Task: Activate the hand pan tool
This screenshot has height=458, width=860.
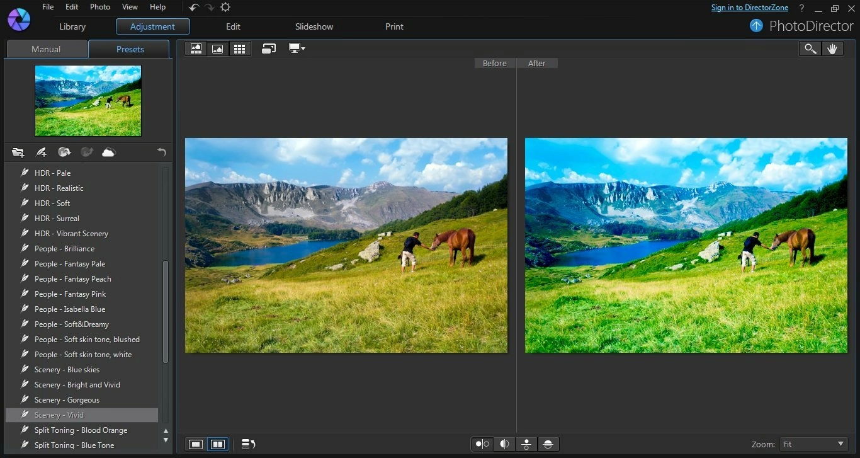Action: [x=832, y=49]
